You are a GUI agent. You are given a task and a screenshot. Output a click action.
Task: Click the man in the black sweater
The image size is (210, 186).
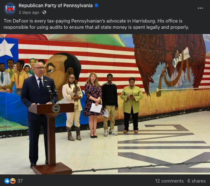pyautogui.click(x=110, y=105)
